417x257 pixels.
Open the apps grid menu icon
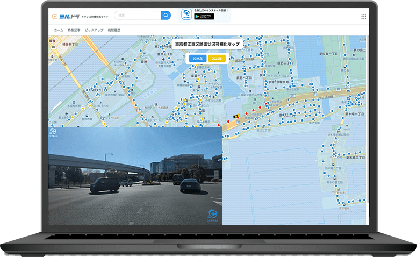pos(364,17)
